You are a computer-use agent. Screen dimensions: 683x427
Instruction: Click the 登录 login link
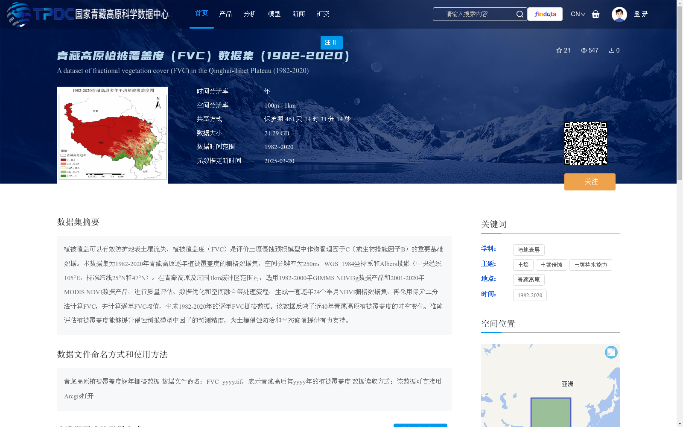coord(641,14)
